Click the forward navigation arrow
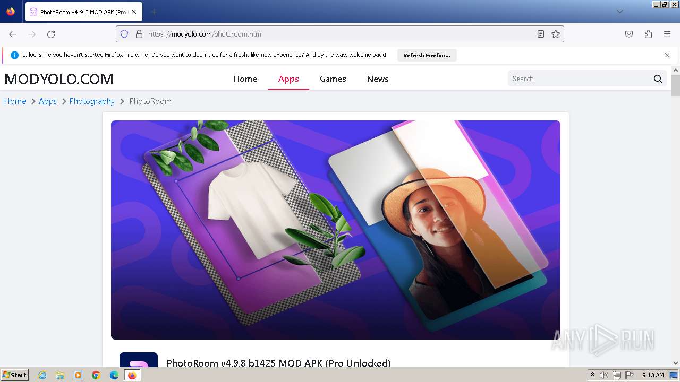The width and height of the screenshot is (680, 382). [32, 34]
